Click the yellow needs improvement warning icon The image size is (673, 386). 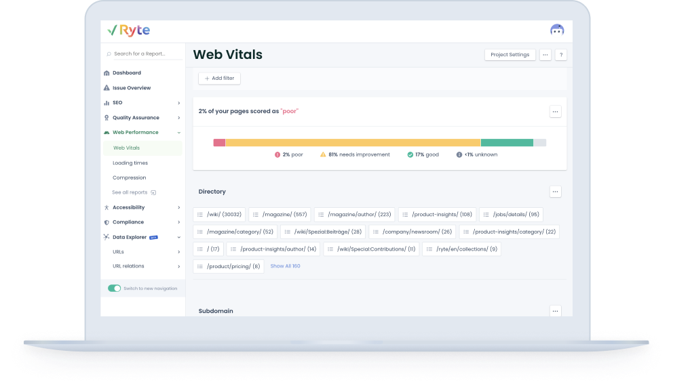[323, 154]
